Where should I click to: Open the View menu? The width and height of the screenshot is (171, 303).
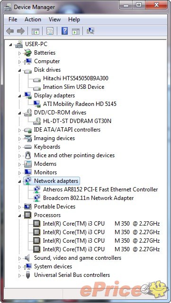coord(54,19)
